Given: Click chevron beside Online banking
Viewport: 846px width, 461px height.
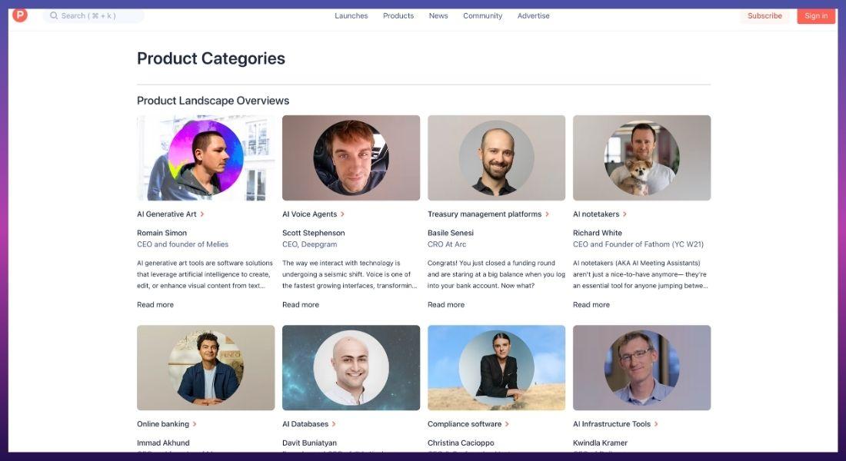Looking at the screenshot, I should [x=195, y=424].
